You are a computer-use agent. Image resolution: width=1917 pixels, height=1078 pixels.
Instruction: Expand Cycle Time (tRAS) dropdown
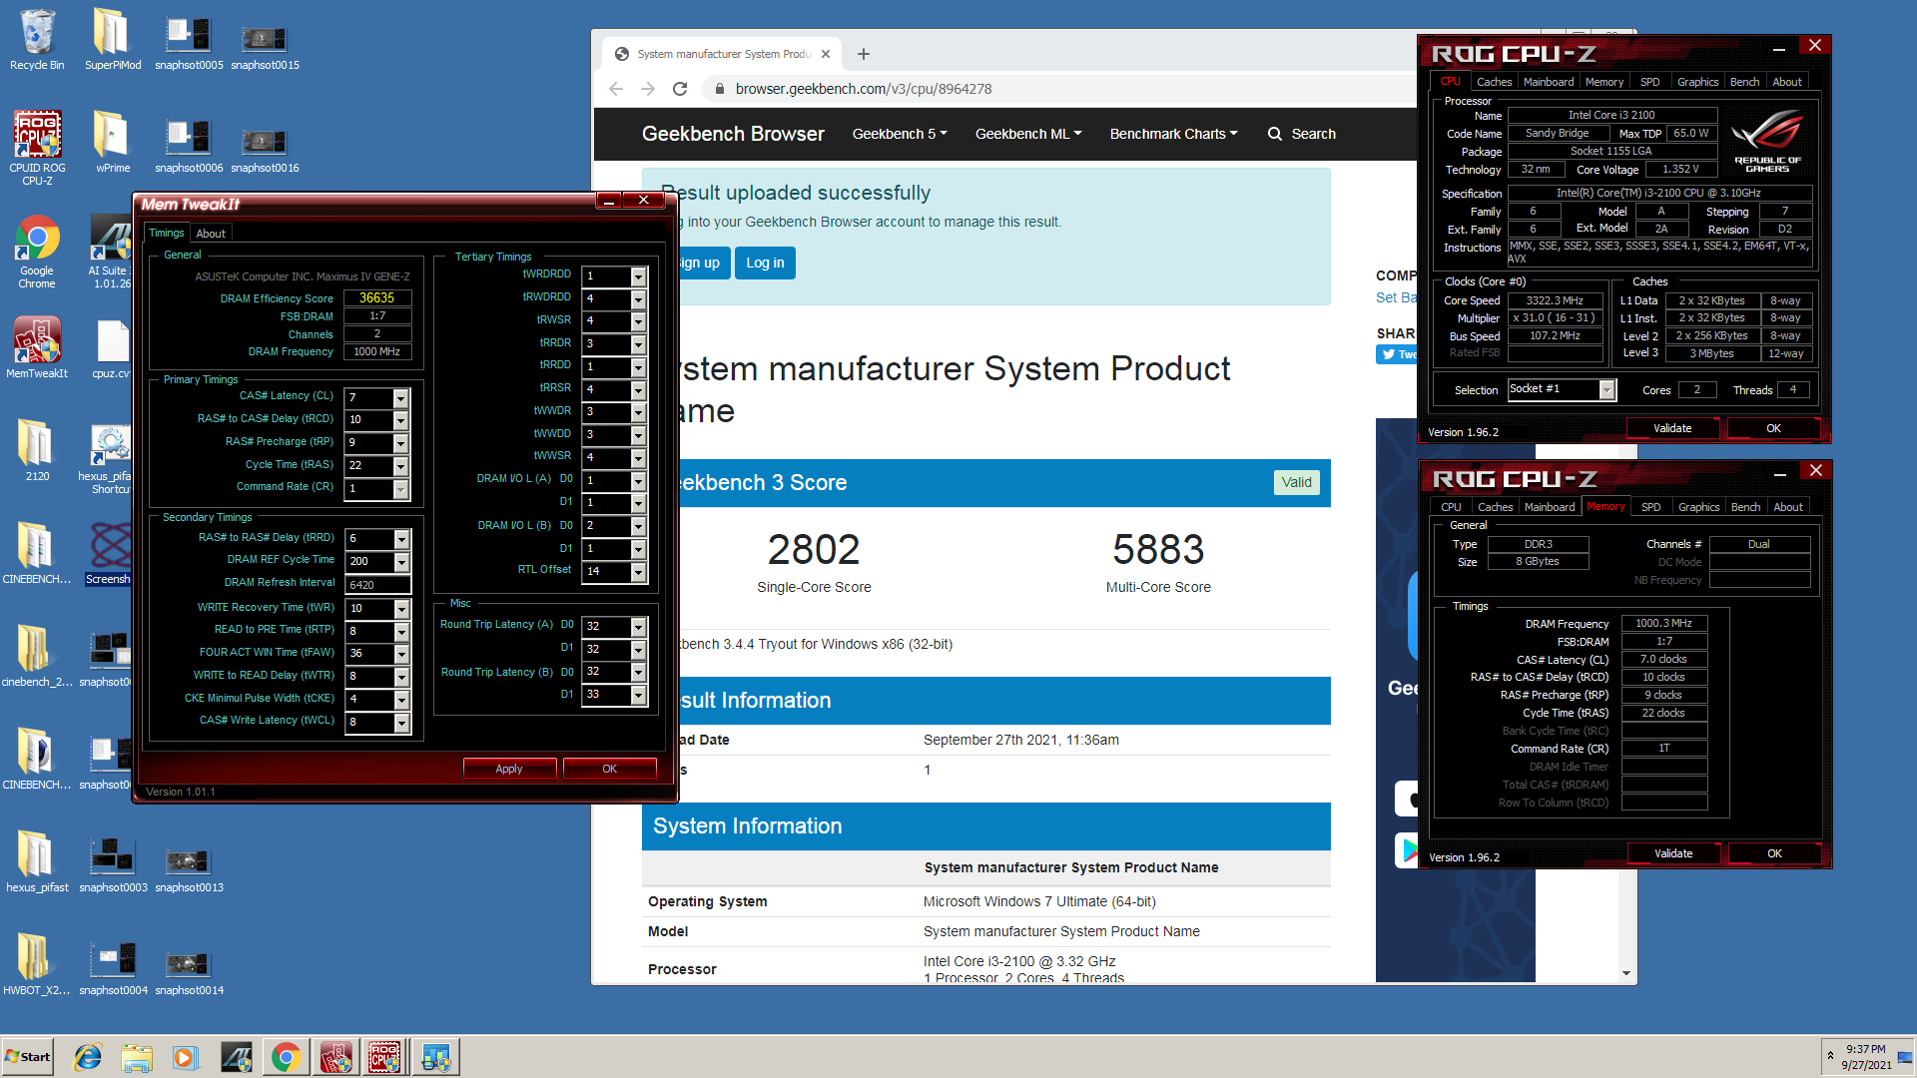point(400,466)
